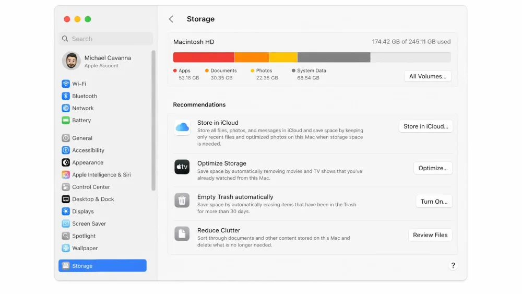Click the 174.42 GB of 245.11 GB used text
The image size is (522, 294).
coord(411,42)
